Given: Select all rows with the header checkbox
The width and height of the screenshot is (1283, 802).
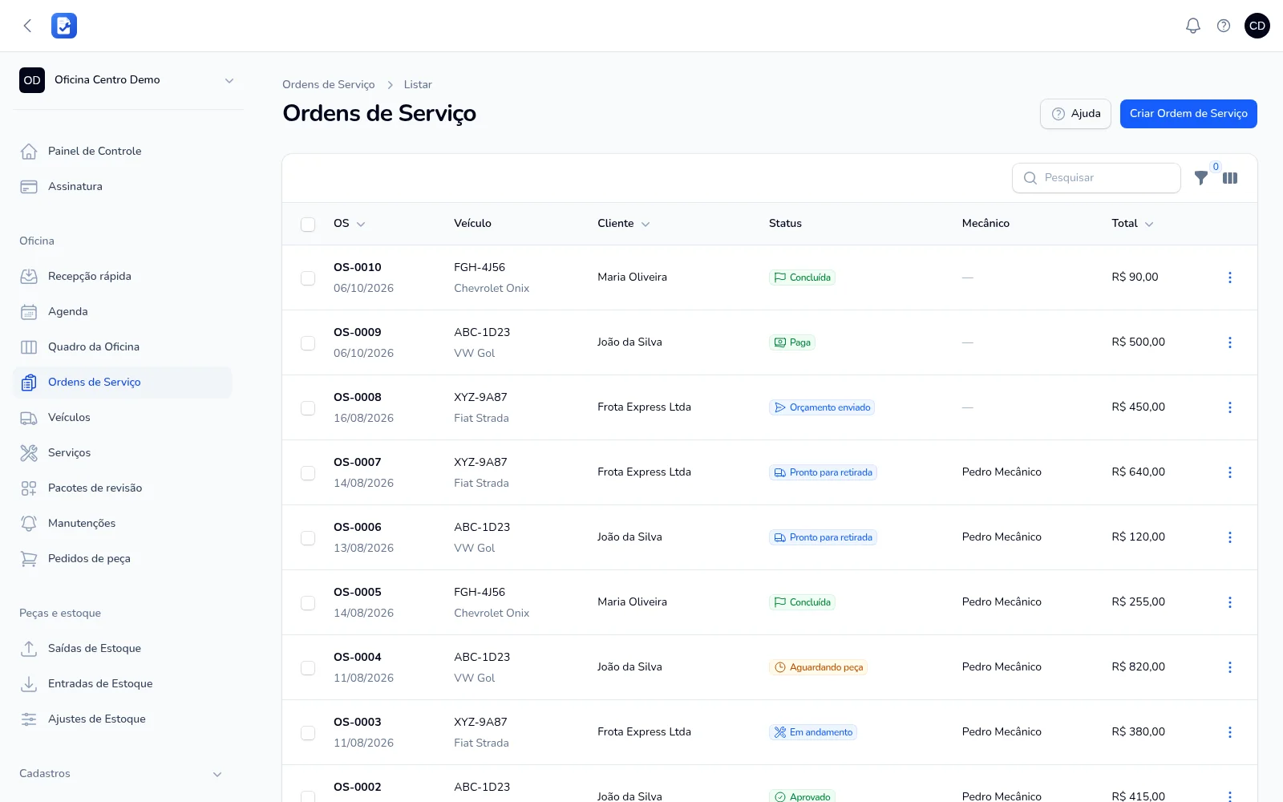Looking at the screenshot, I should [308, 224].
